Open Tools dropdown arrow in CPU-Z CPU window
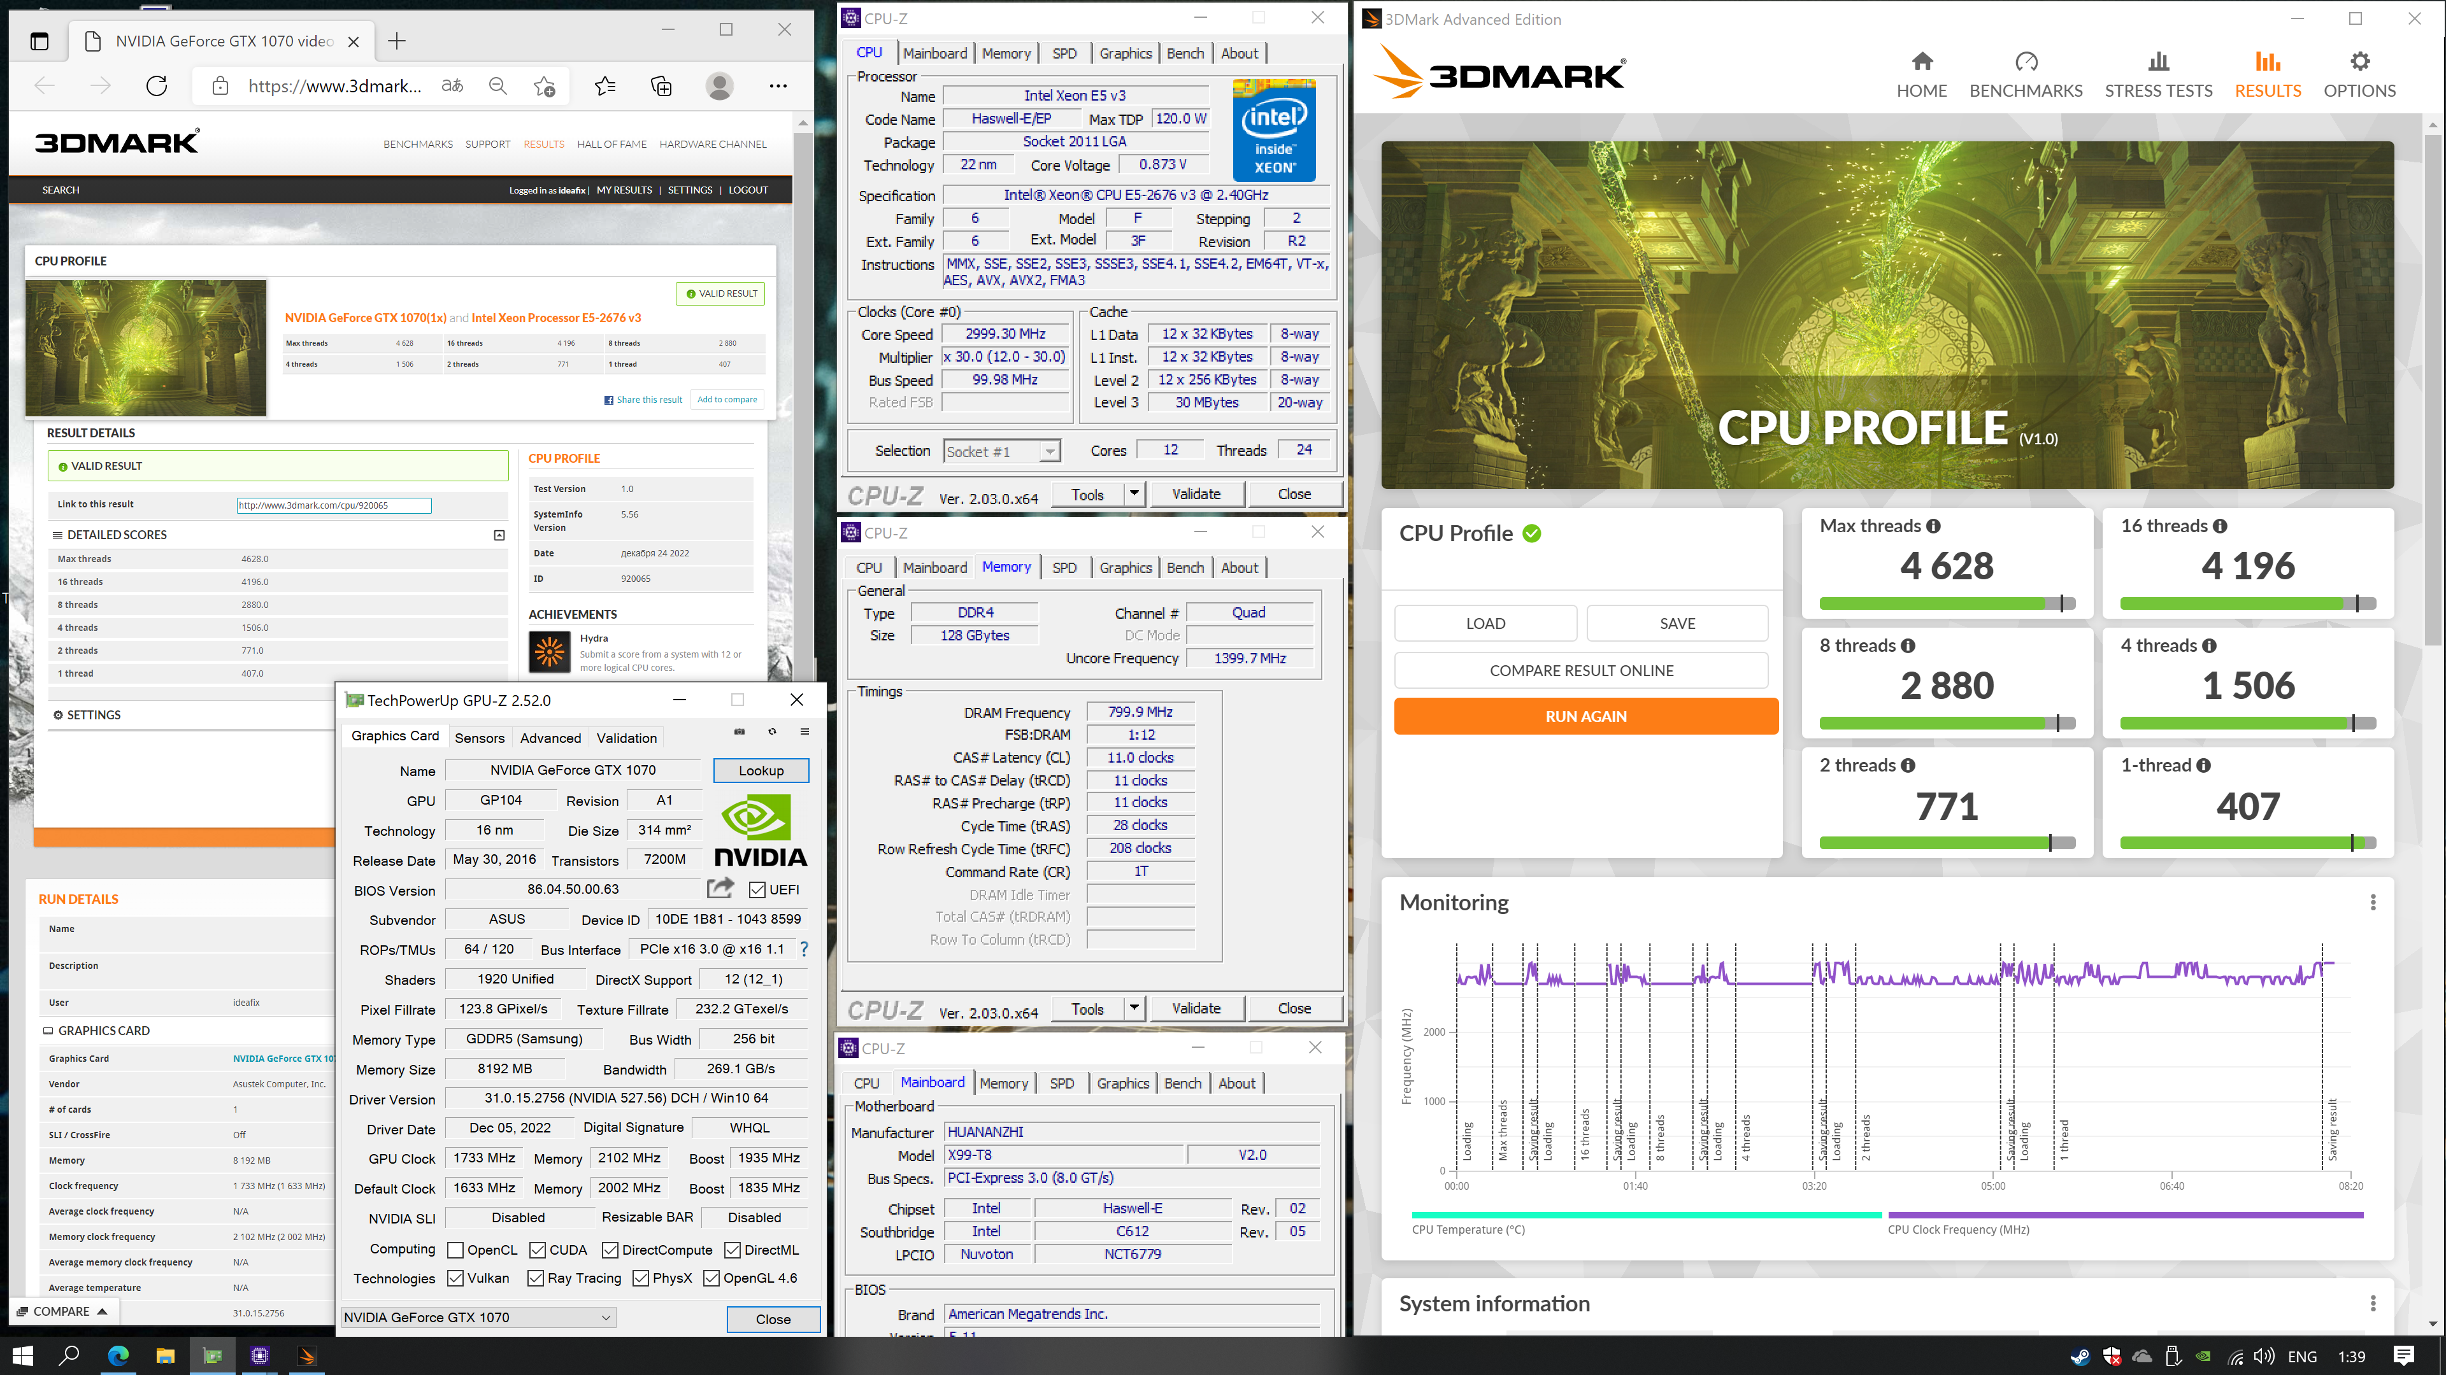 pos(1134,493)
